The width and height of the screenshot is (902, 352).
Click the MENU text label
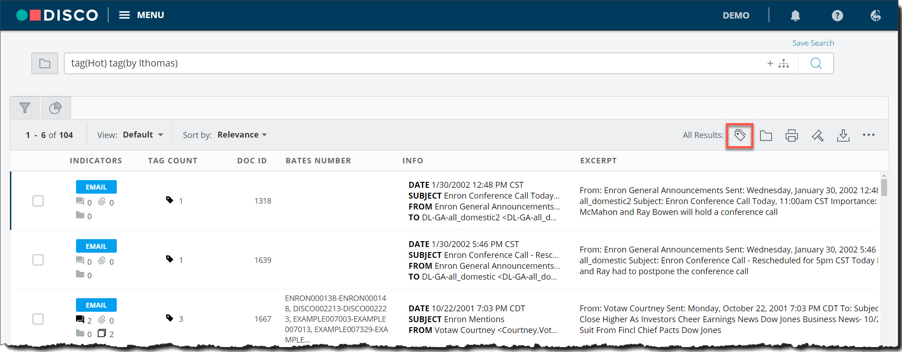(151, 15)
